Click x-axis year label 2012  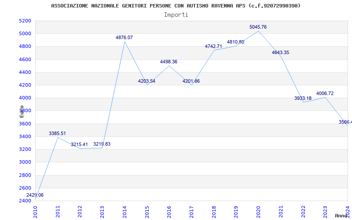[80, 212]
